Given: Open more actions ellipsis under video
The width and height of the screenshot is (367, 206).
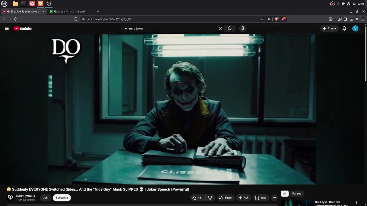Looking at the screenshot, I should [x=274, y=198].
